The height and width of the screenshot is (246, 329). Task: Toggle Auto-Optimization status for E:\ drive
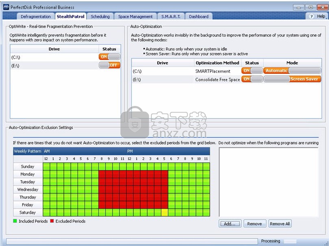252,79
